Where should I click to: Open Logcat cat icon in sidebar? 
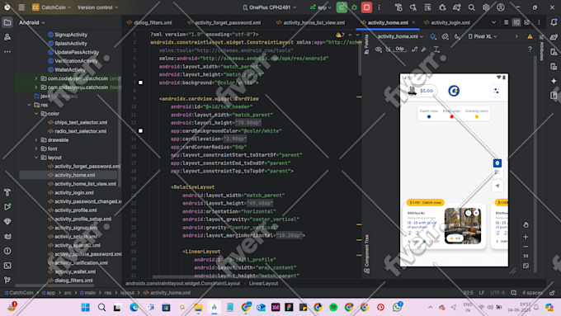7,236
